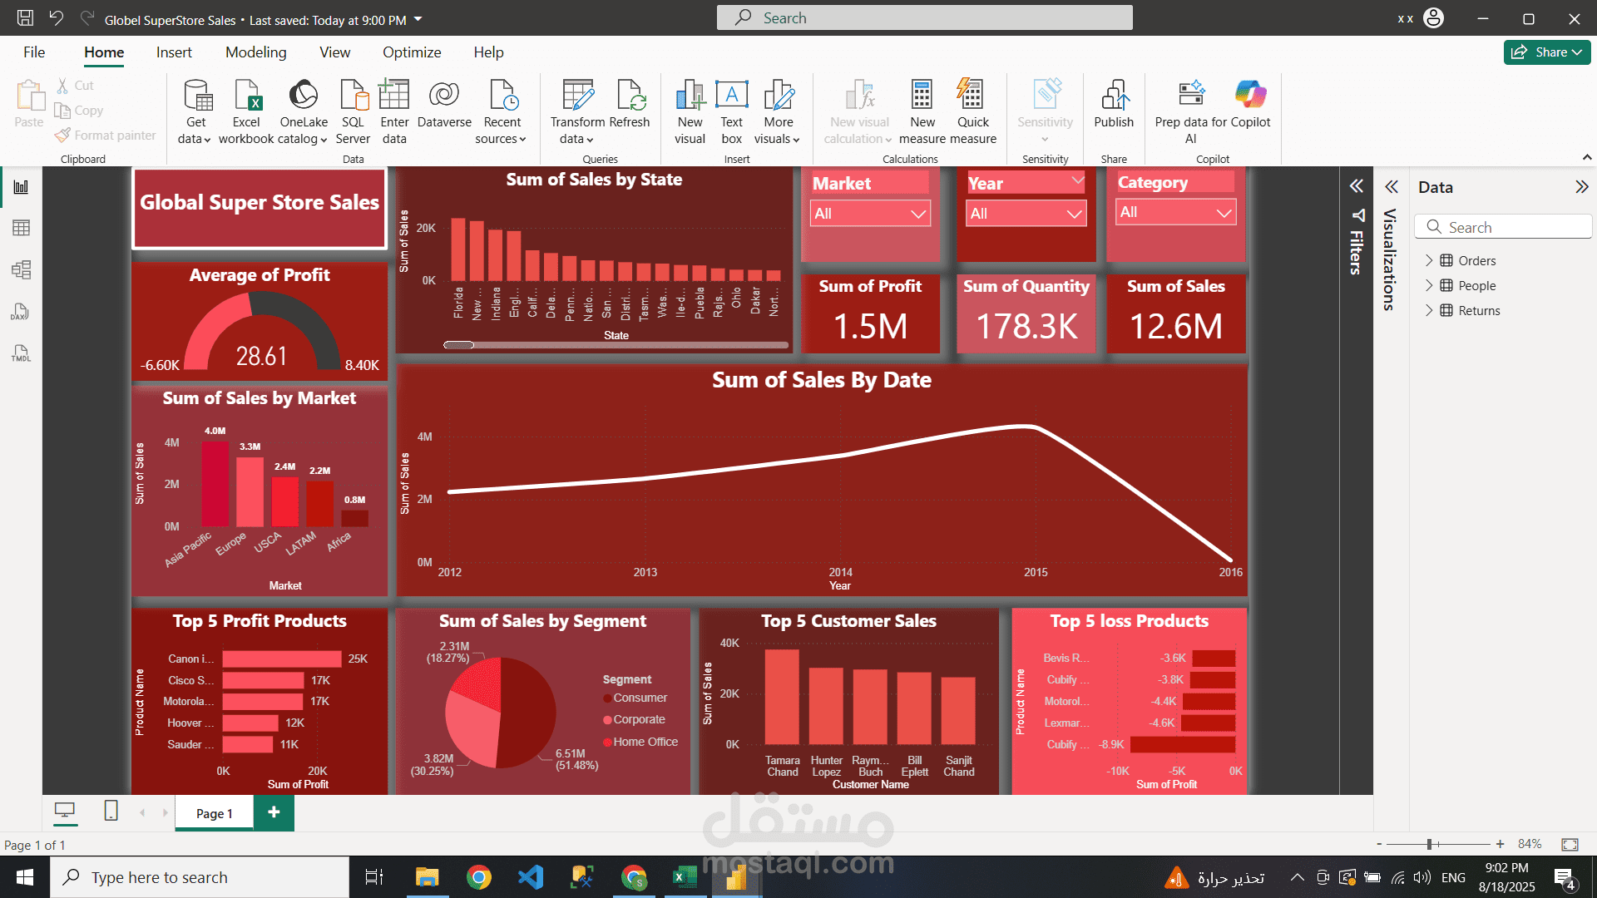The height and width of the screenshot is (898, 1597).
Task: Open the OneLake catalog
Action: pyautogui.click(x=304, y=112)
